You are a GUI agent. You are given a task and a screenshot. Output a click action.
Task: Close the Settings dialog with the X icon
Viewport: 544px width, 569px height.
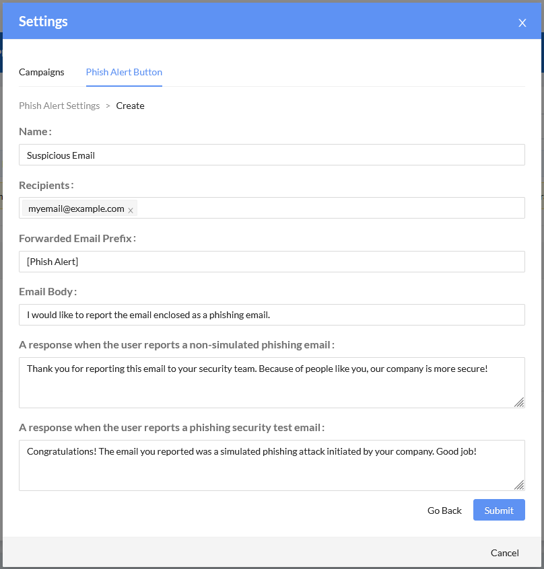[522, 23]
